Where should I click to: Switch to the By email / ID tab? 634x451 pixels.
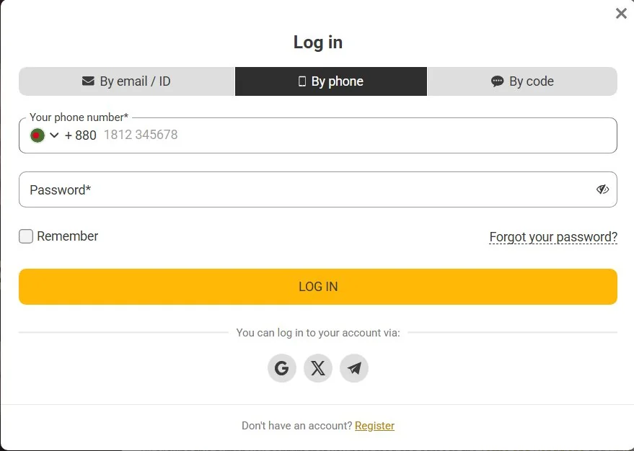point(126,81)
